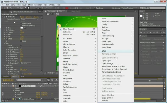The width and height of the screenshot is (167, 103).
Task: Click Play in the Preview panel
Action: [x=147, y=32]
